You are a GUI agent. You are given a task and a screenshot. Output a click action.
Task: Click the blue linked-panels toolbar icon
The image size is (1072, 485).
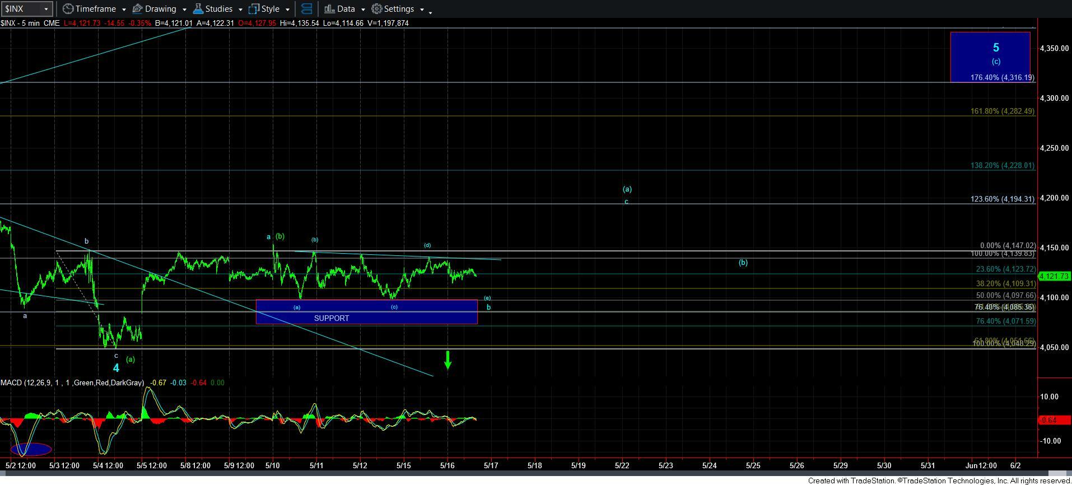coord(306,9)
